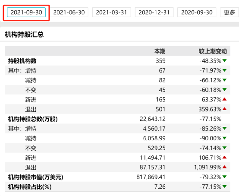Click the value 359 for 持股机构数

(x=160, y=61)
